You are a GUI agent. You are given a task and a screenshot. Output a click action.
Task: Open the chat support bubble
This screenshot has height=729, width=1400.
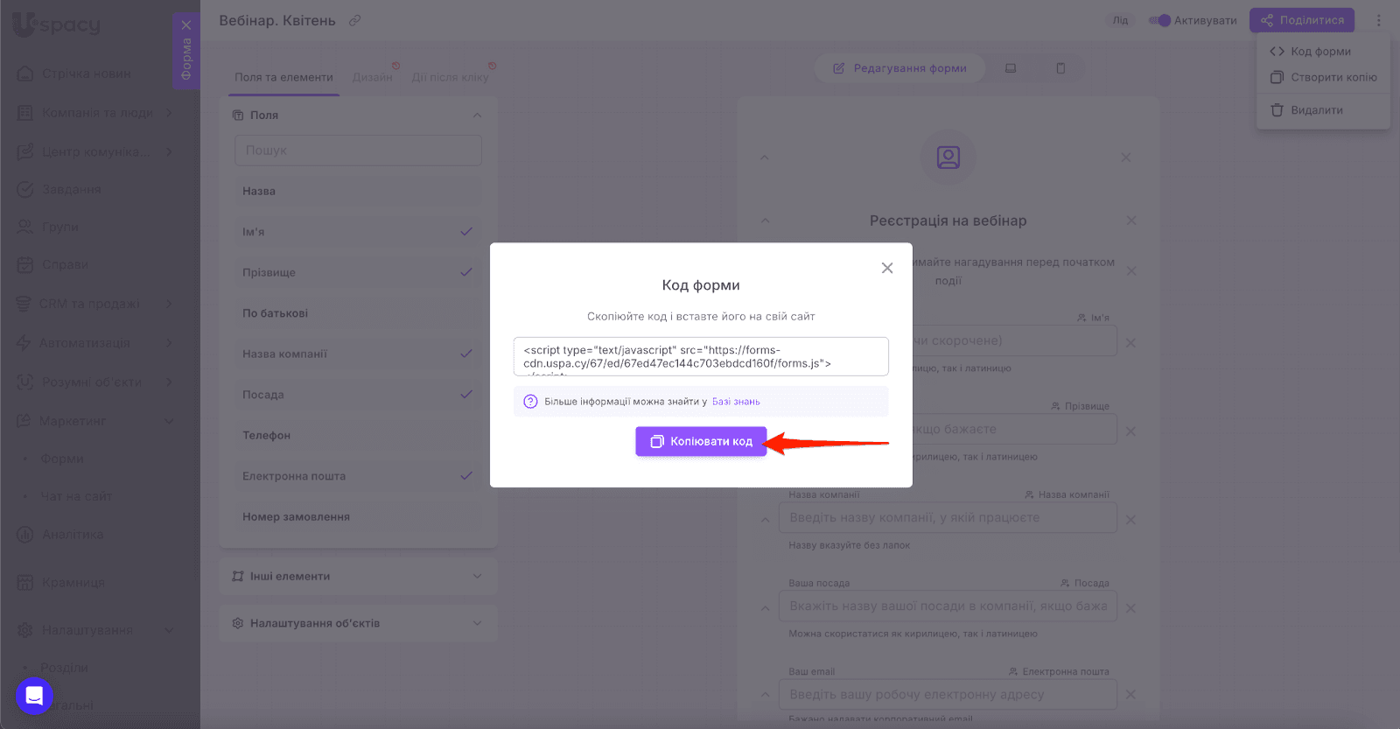click(34, 696)
